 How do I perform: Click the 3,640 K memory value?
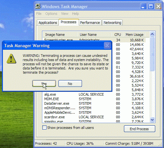(x=138, y=54)
